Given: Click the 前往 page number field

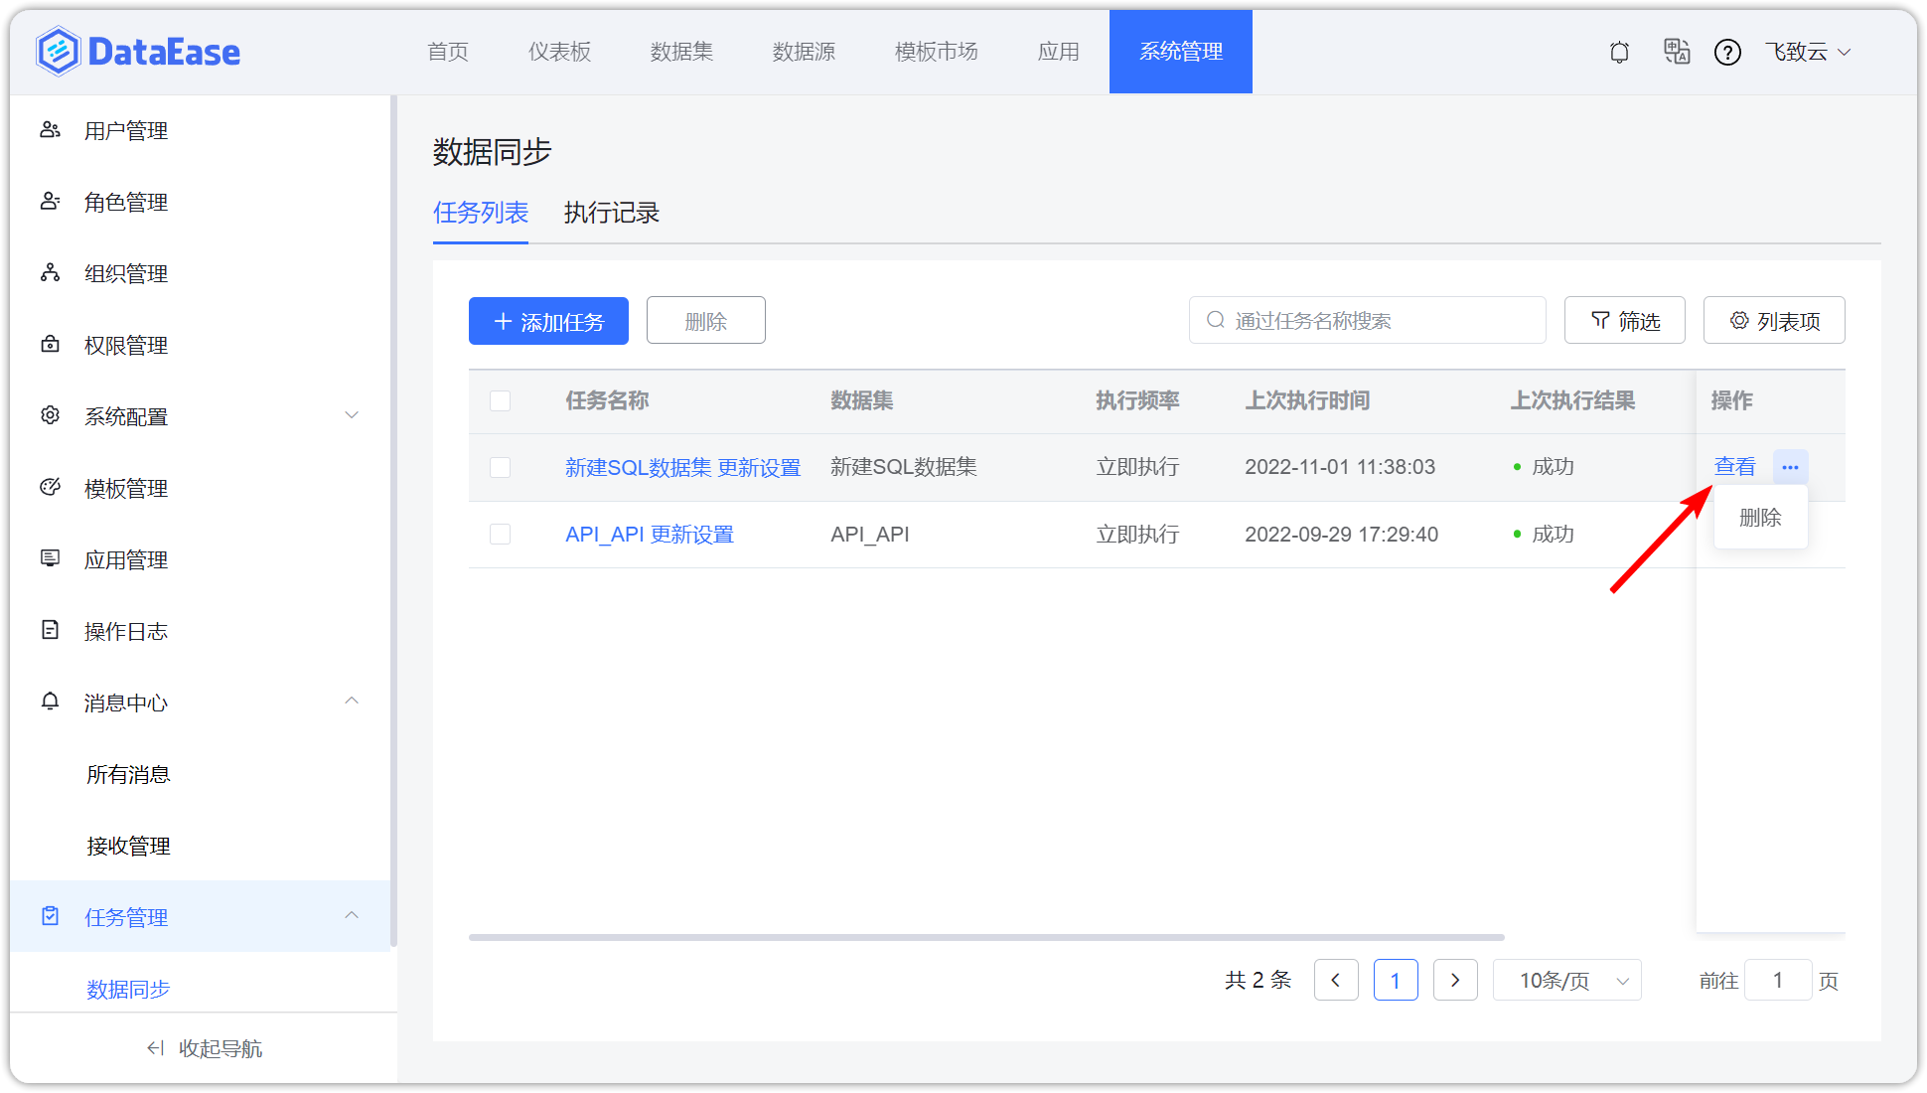Looking at the screenshot, I should tap(1778, 981).
